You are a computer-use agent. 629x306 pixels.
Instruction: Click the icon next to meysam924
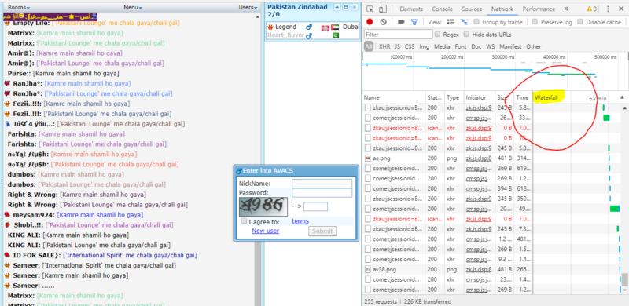[6, 215]
